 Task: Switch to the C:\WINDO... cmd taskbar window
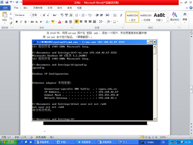[x=149, y=142]
